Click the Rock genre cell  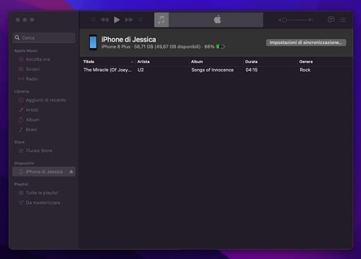[305, 70]
